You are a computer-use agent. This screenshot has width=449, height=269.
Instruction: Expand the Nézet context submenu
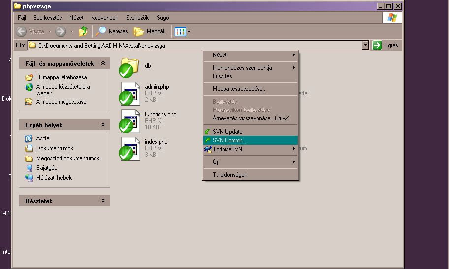(x=251, y=55)
